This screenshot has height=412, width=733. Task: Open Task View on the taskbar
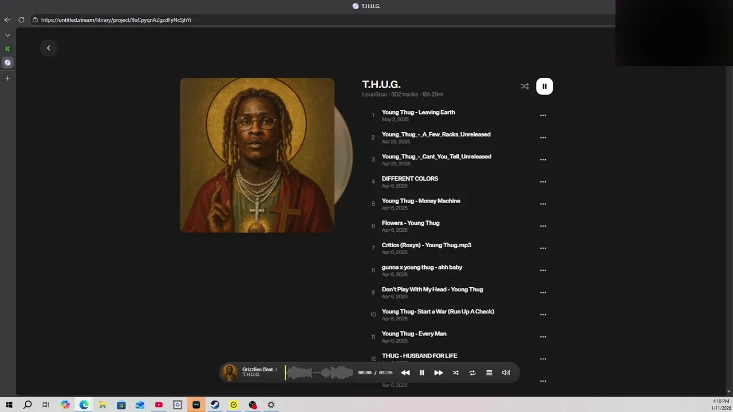[x=46, y=405]
